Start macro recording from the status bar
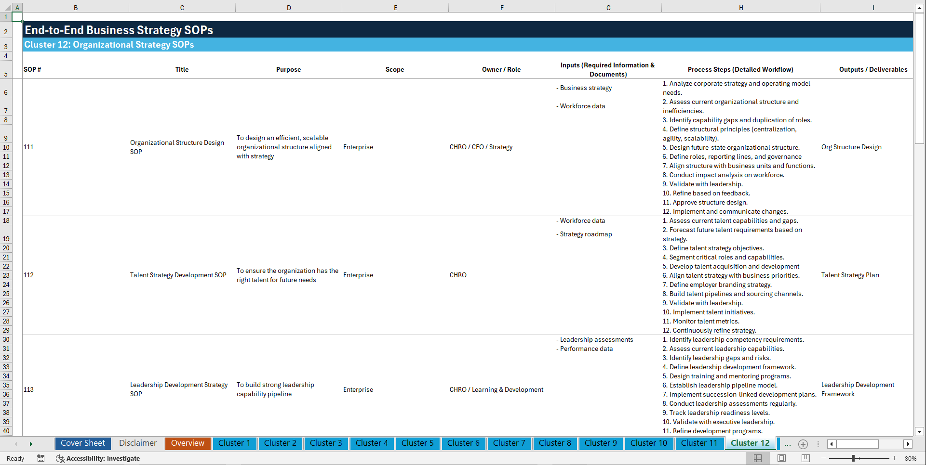 [x=41, y=458]
